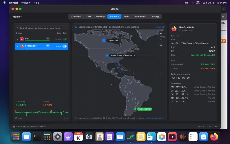Open the Mail app in dock
This screenshot has height=144, width=230.
(120, 137)
